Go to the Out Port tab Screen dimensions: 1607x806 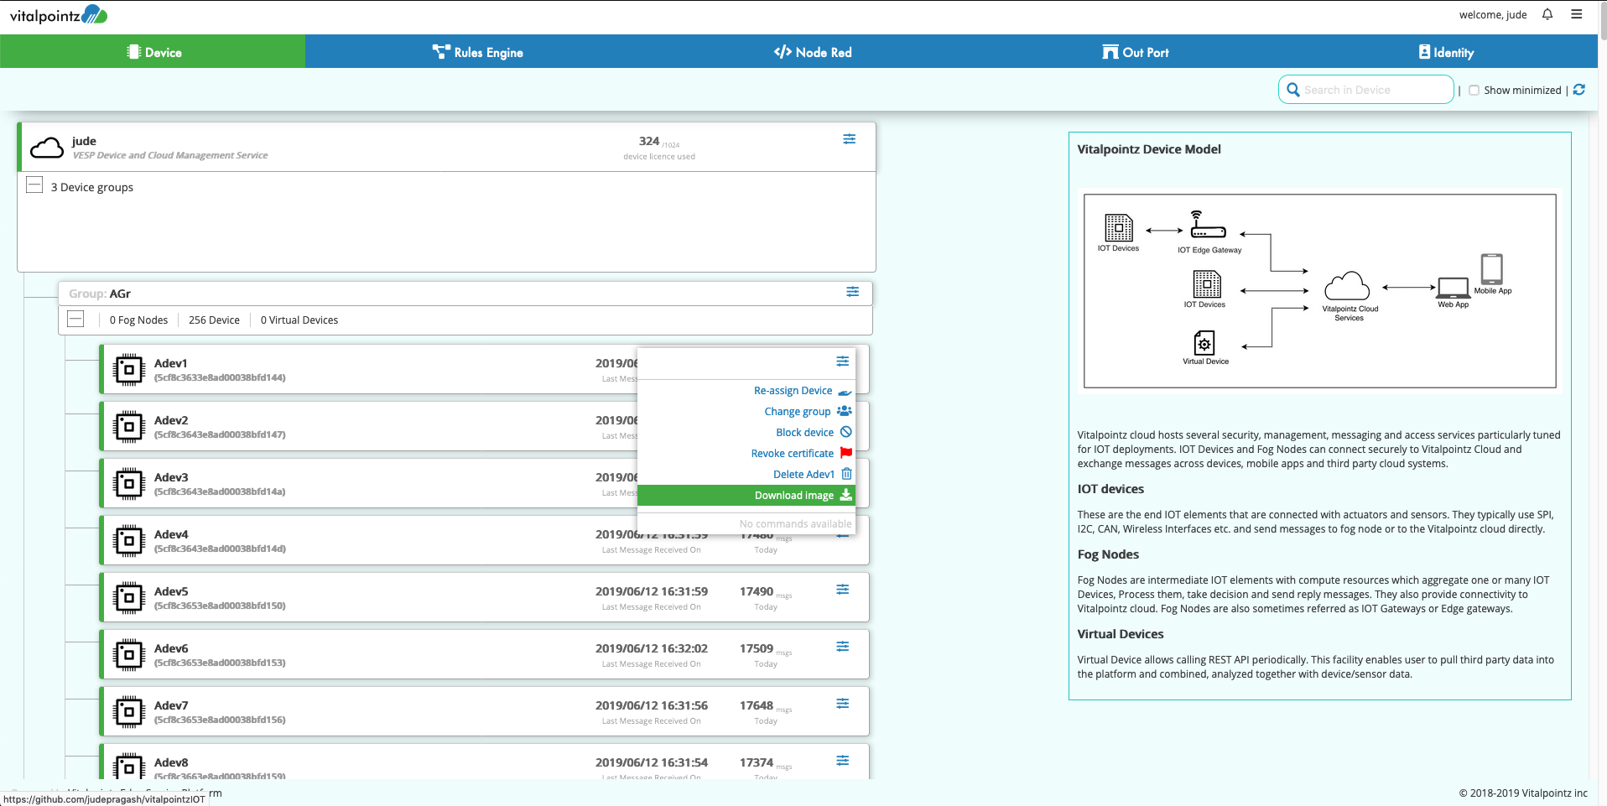click(x=1136, y=52)
